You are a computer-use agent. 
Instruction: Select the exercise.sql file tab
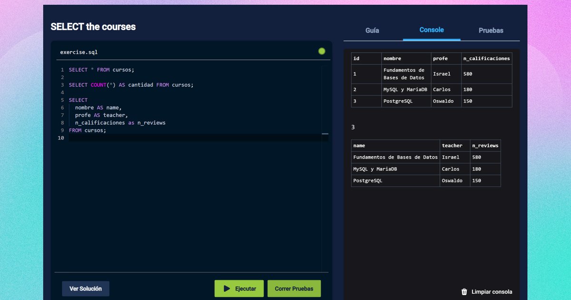click(x=79, y=52)
